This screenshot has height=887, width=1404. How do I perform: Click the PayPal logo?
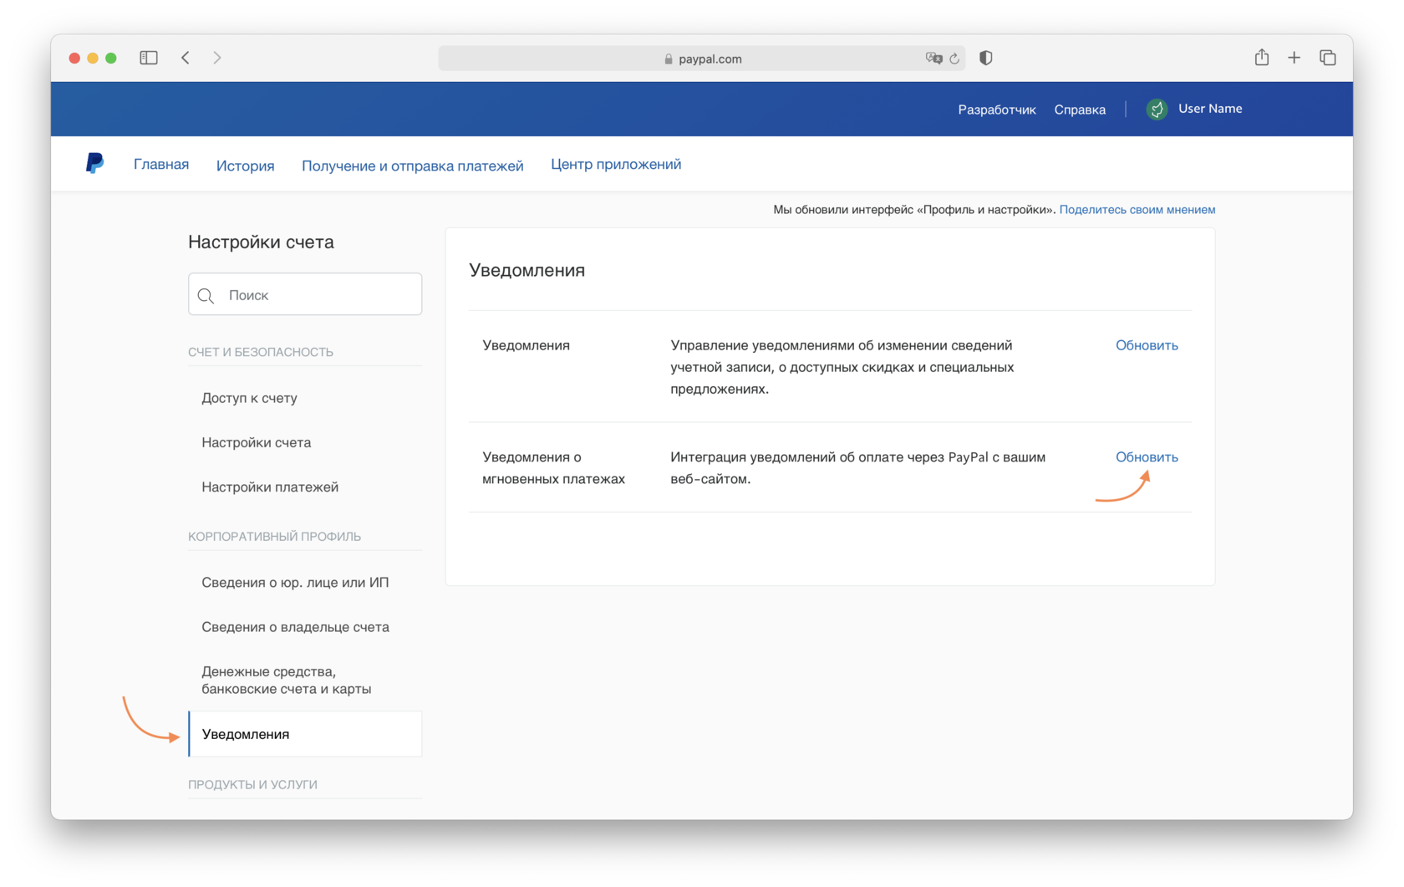pyautogui.click(x=94, y=163)
